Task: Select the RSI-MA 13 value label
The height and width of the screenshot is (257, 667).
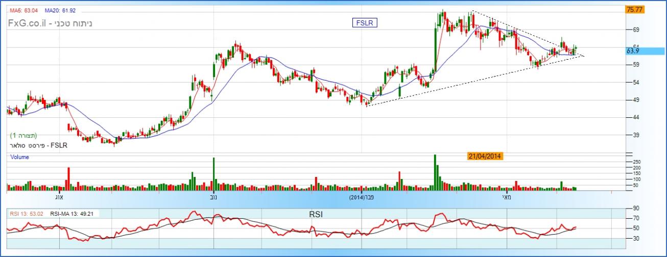Action: click(x=74, y=214)
